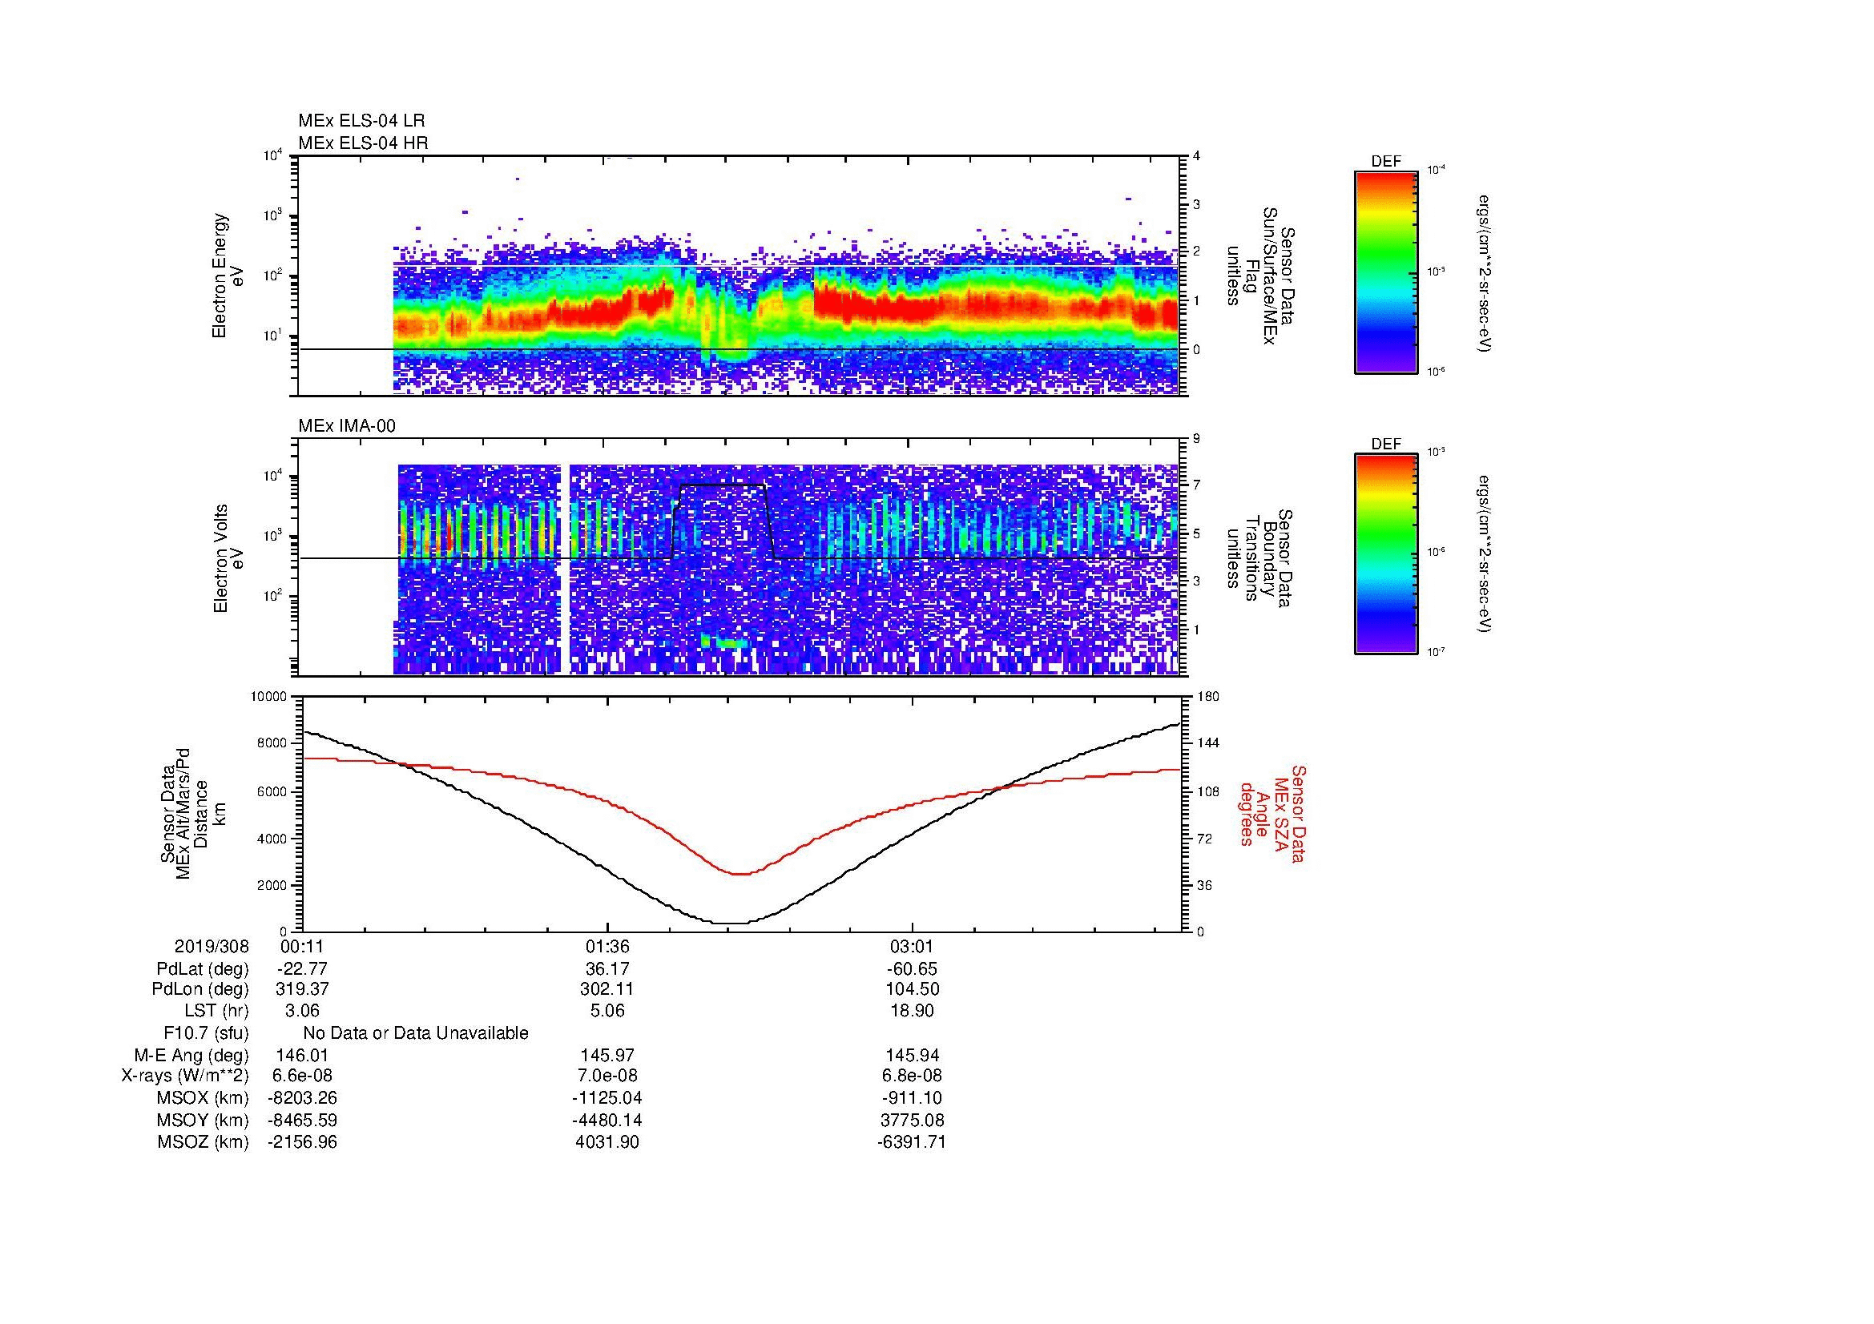This screenshot has height=1324, width=1874.
Task: Select the X-rays (W/m**2) row label
Action: pyautogui.click(x=184, y=1076)
